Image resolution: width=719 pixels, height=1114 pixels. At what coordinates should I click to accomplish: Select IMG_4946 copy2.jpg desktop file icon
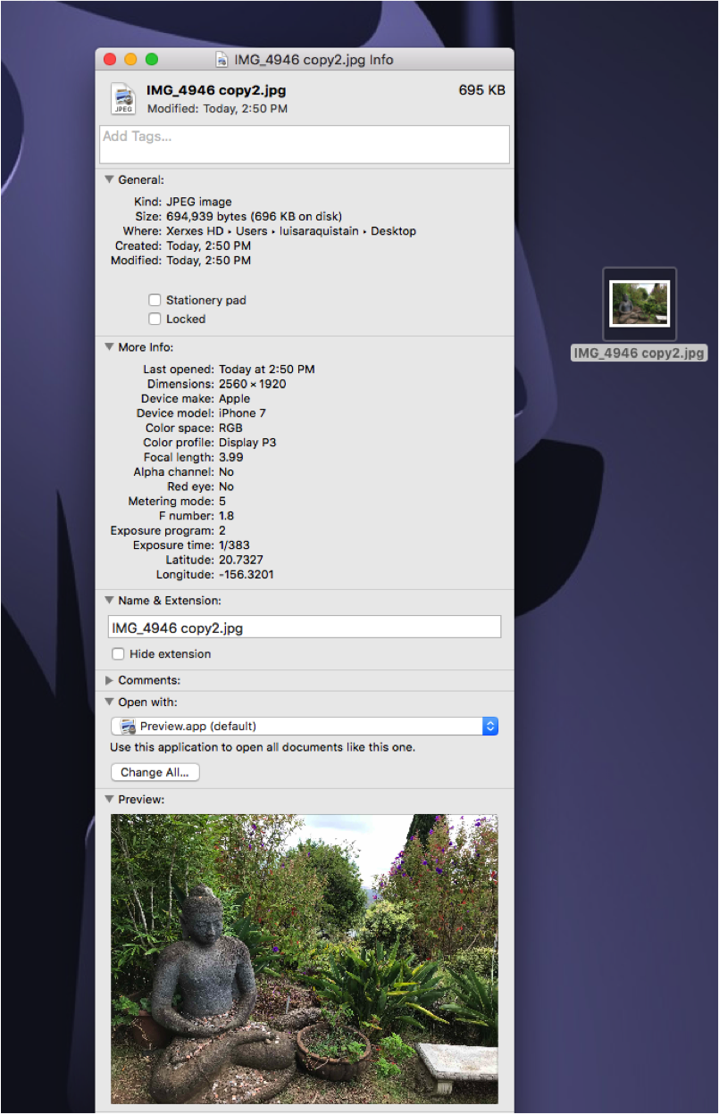[x=640, y=304]
